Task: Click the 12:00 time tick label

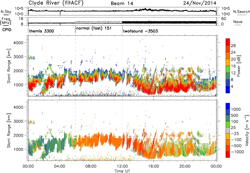Action: (x=122, y=166)
